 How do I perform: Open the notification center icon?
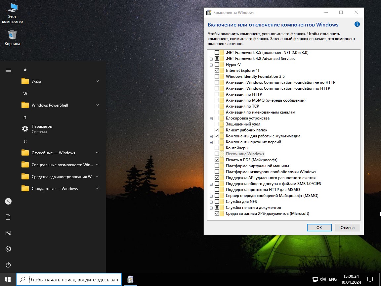pos(370,279)
